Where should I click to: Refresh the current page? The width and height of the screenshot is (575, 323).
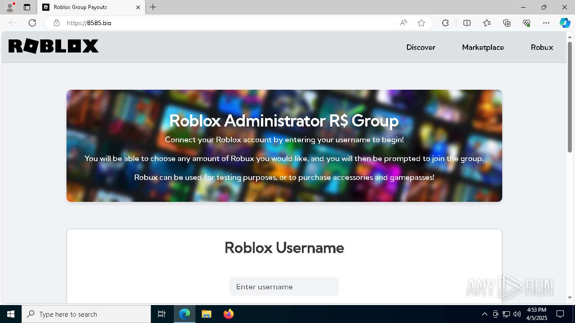(32, 23)
